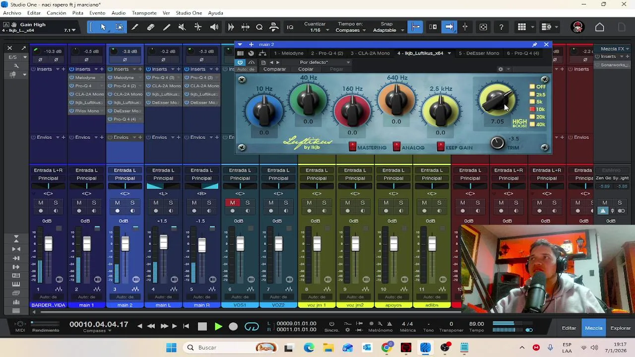Open the Editar view button
The width and height of the screenshot is (635, 357).
coord(569,328)
